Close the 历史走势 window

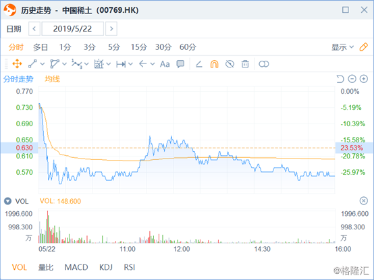pos(364,9)
